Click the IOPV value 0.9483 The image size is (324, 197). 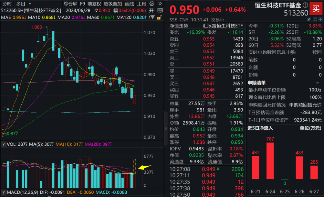[x=196, y=149]
